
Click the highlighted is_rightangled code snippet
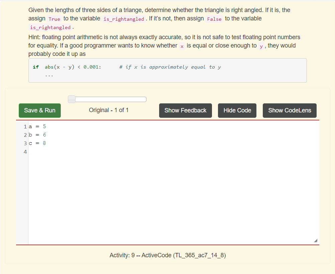point(124,19)
